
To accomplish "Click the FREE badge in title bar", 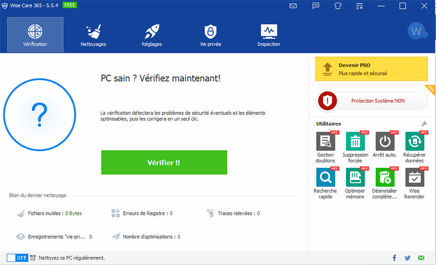I will [x=70, y=5].
